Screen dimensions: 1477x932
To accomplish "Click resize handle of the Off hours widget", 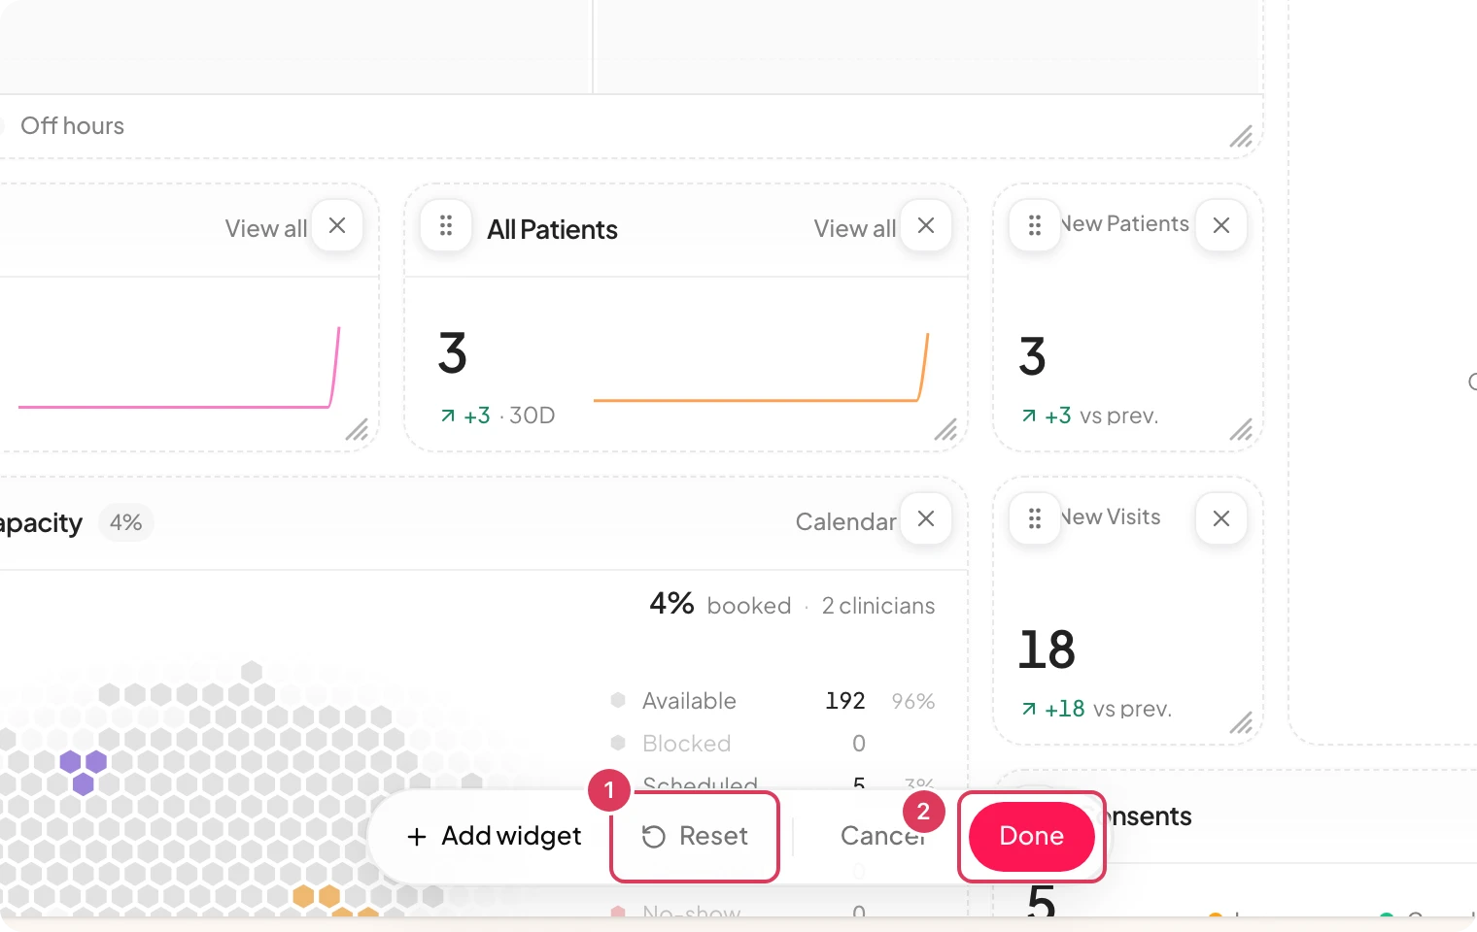I will [1241, 137].
